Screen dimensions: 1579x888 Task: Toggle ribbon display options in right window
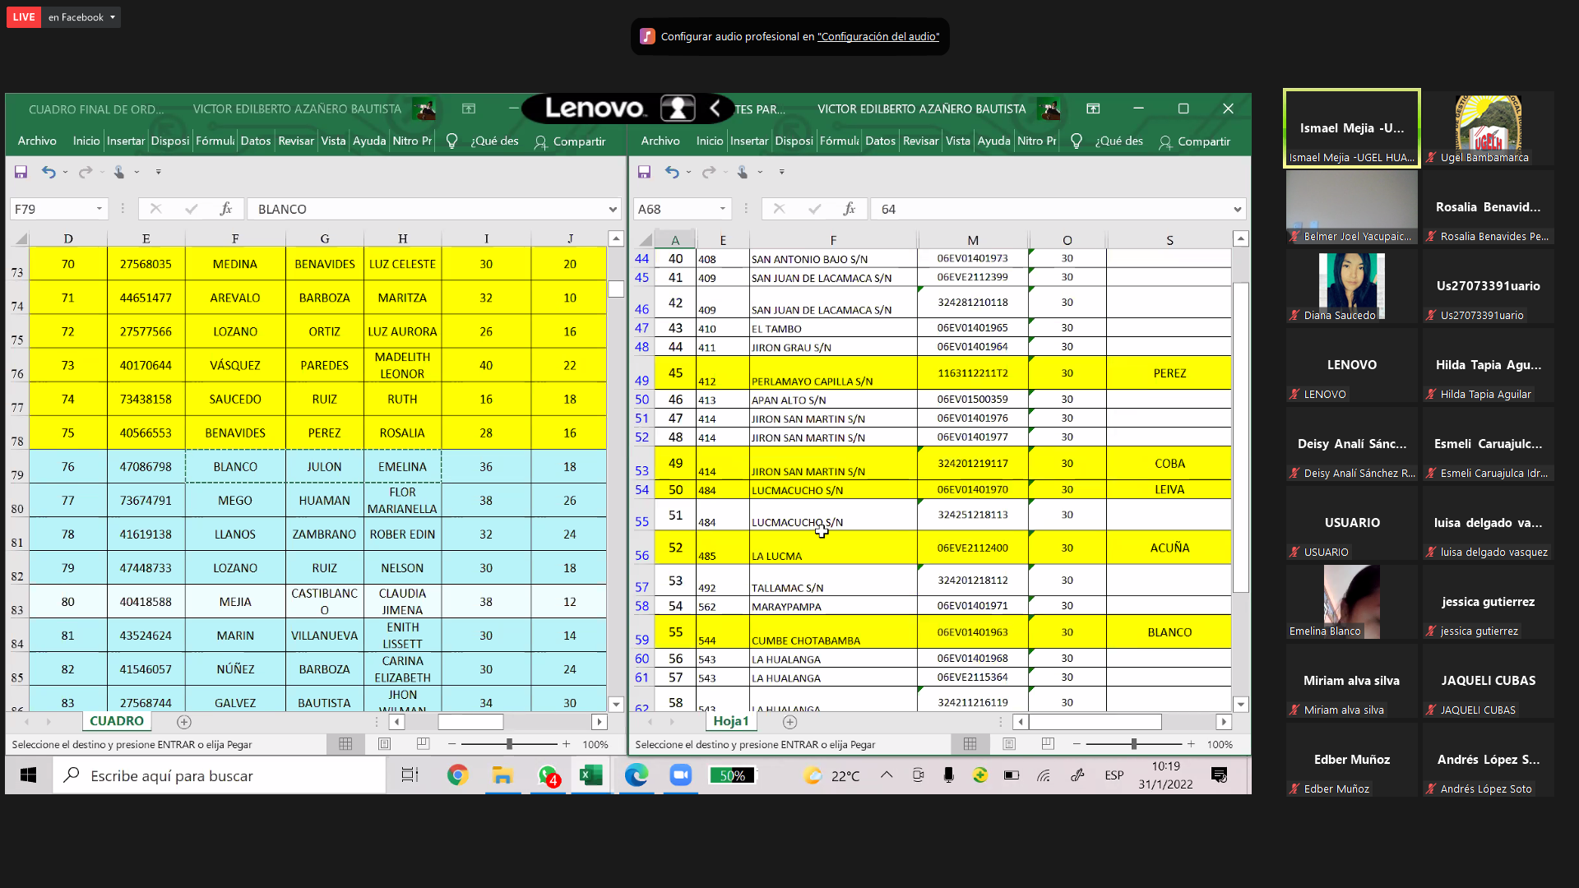point(1093,109)
